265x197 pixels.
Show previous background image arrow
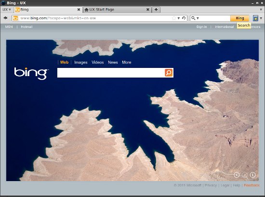[x=237, y=175]
